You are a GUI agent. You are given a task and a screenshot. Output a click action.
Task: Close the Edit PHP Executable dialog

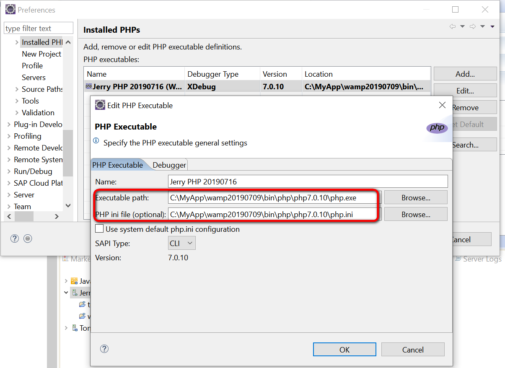442,105
